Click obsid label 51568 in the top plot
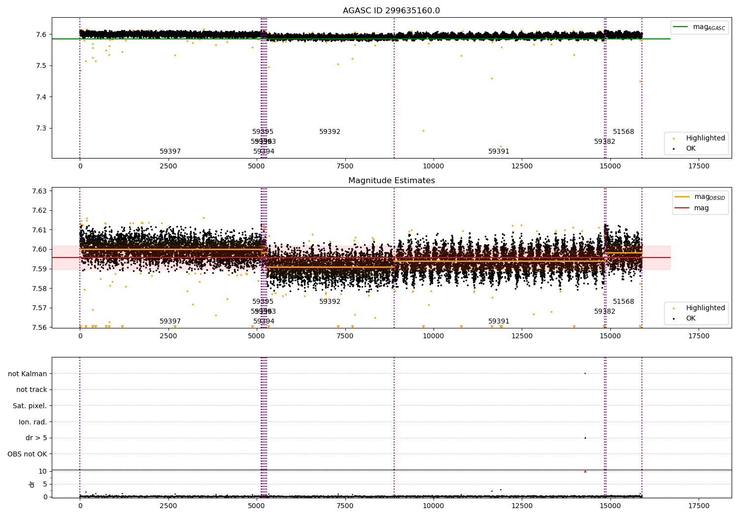 pos(623,132)
